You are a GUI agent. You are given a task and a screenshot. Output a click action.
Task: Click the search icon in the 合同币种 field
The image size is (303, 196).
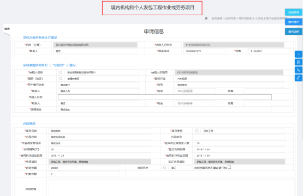pos(165,168)
